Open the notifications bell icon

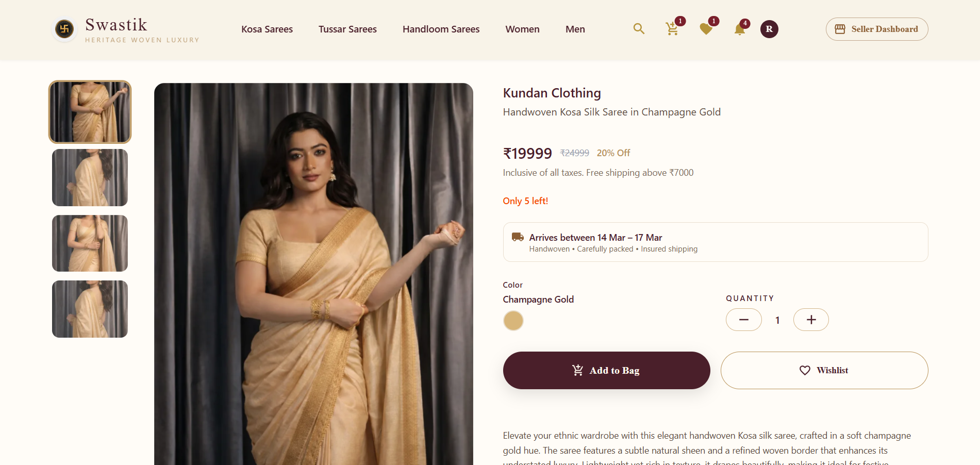739,29
